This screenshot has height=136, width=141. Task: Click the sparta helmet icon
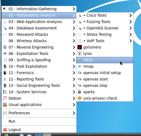point(80,92)
